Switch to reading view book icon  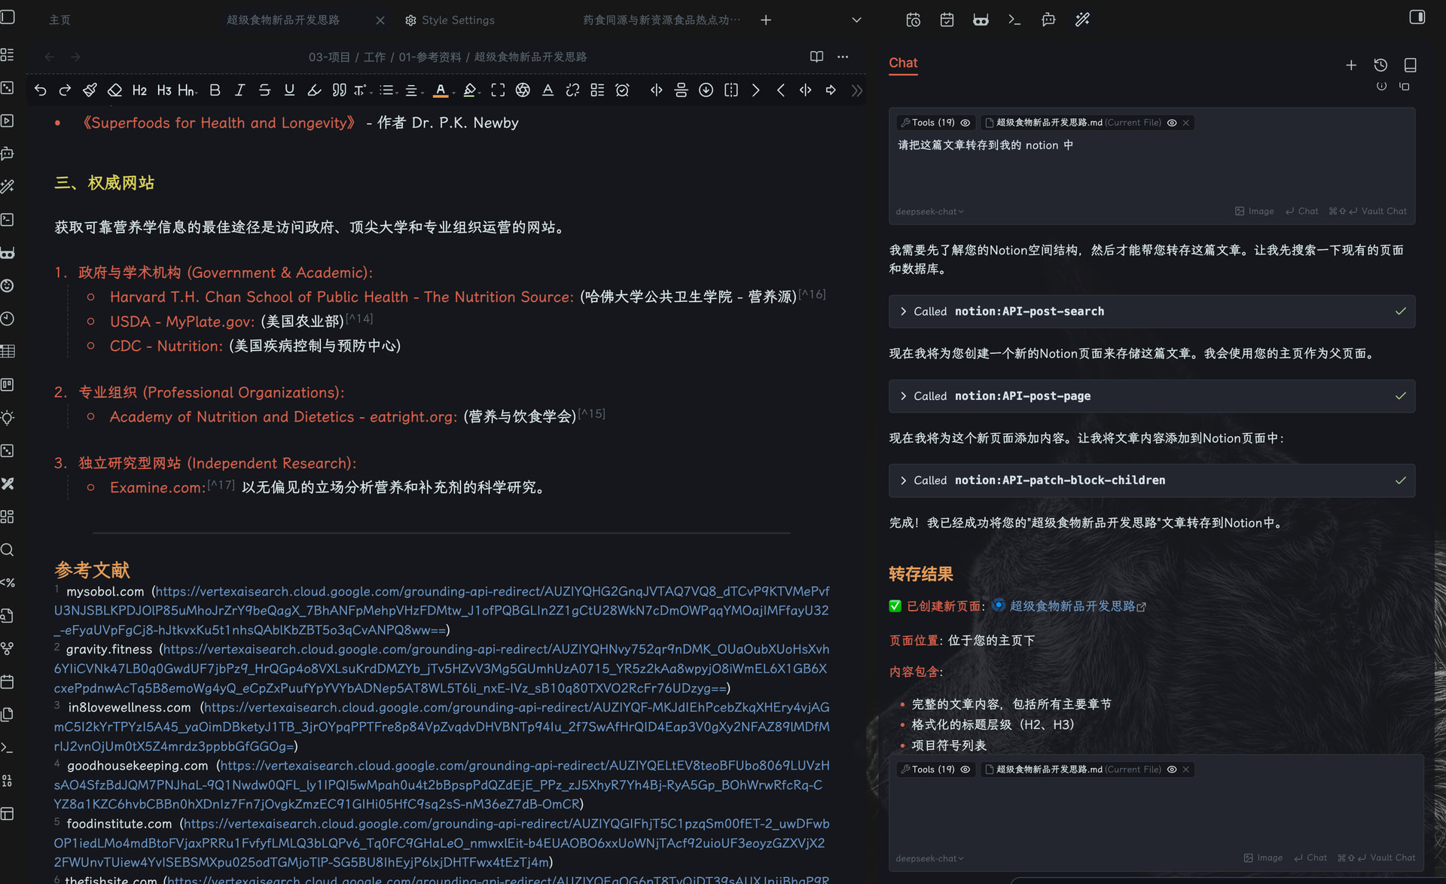point(816,56)
